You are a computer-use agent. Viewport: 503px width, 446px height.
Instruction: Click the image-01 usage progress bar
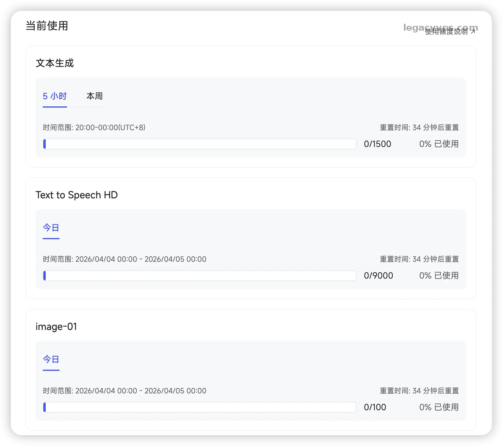tap(200, 407)
